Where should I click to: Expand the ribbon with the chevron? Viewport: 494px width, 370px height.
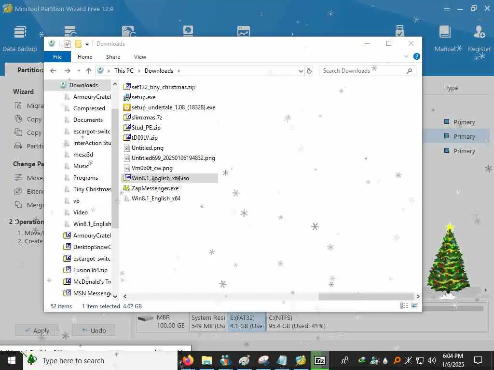[406, 57]
